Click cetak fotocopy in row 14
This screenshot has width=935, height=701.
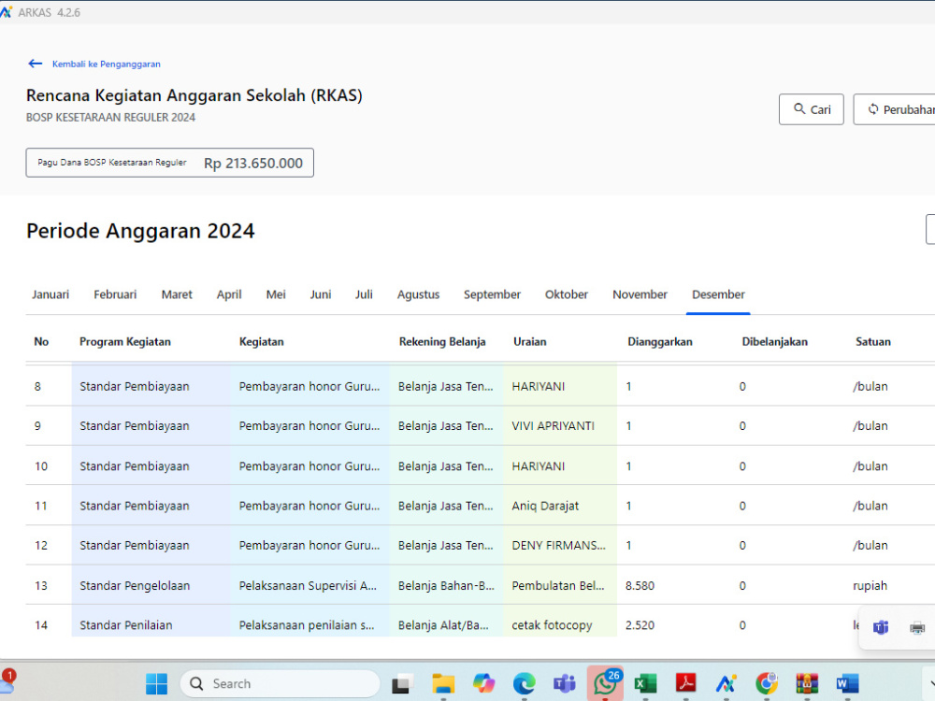click(552, 624)
